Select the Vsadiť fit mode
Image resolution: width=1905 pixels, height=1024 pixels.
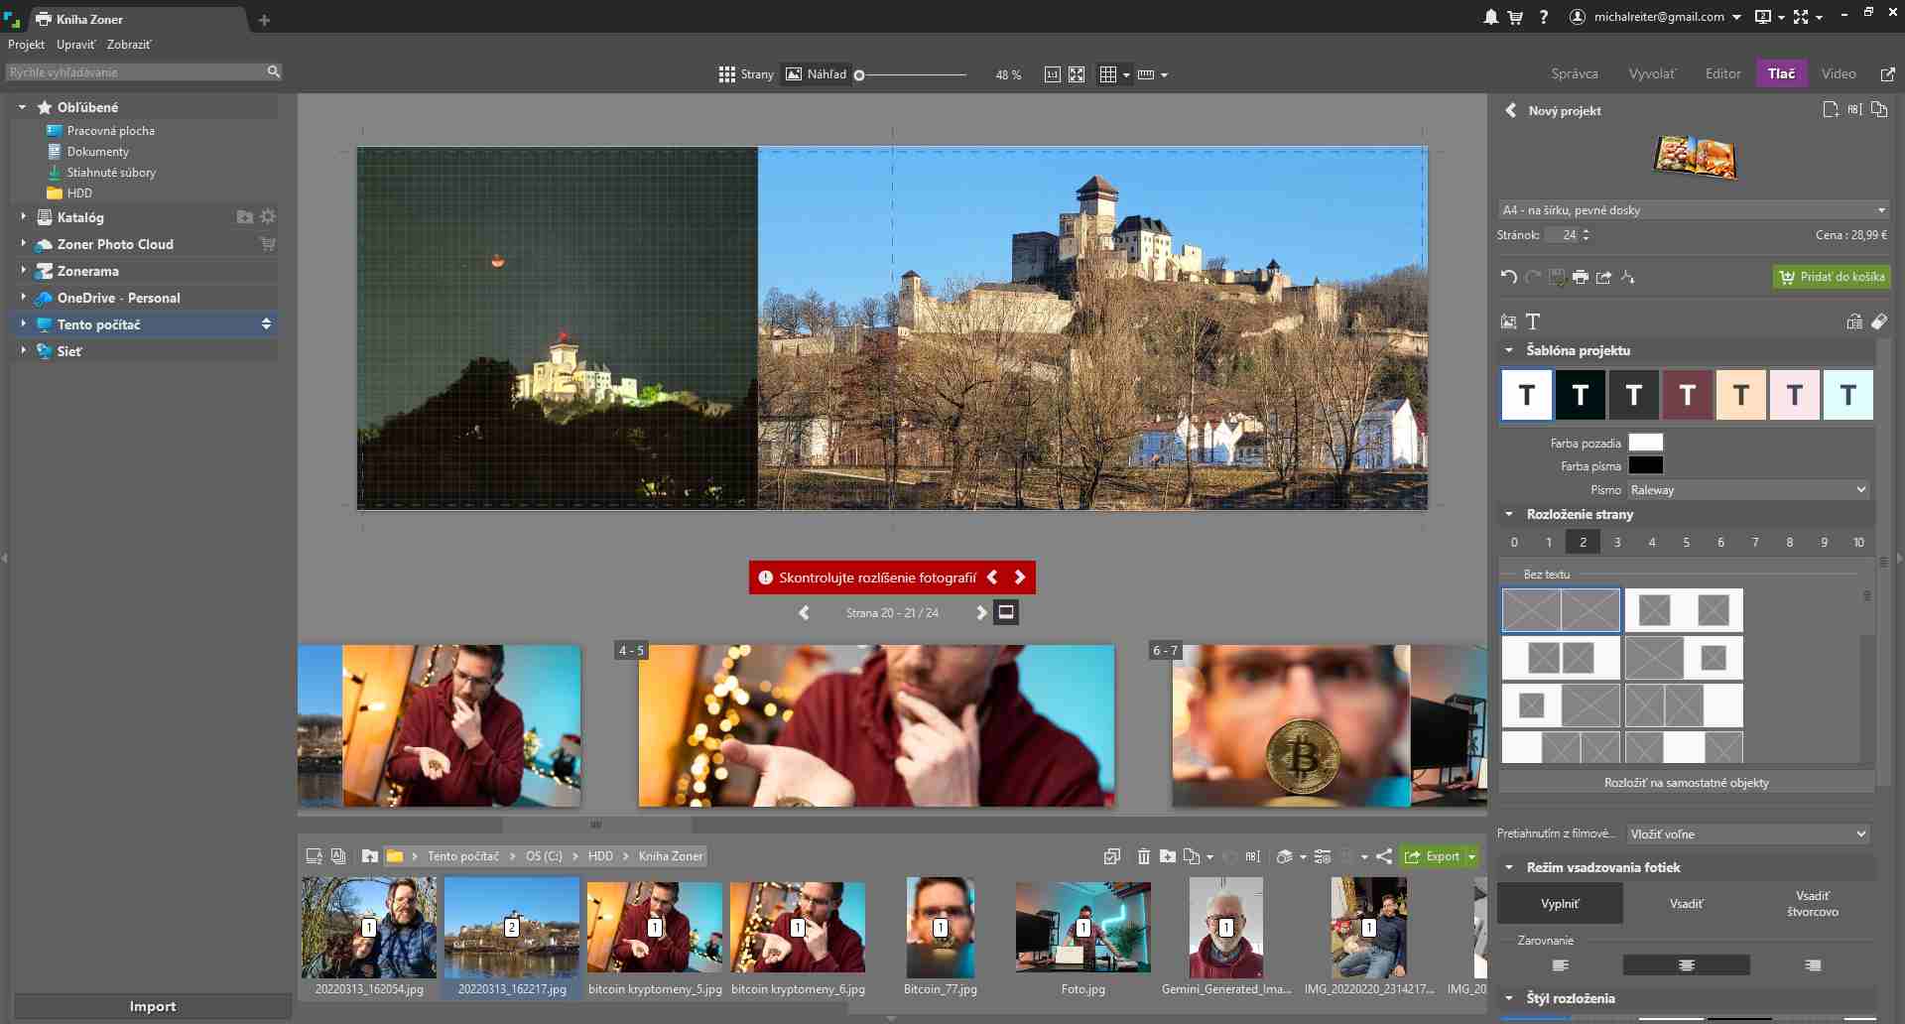click(x=1686, y=904)
